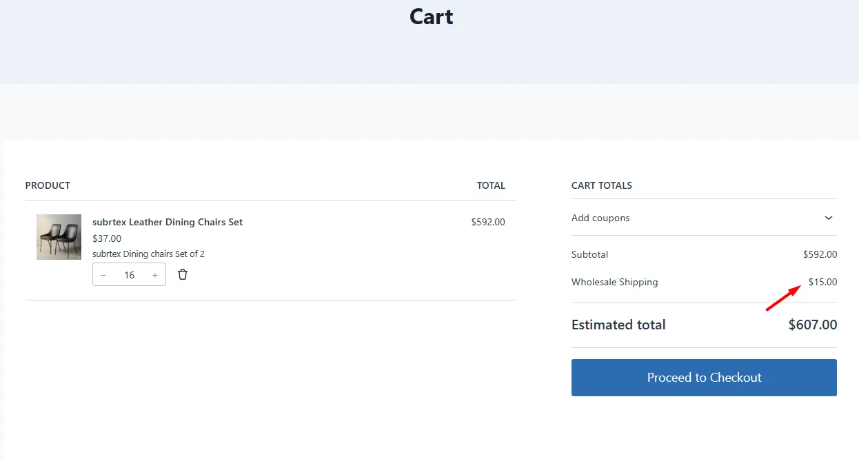Click the CART TOTALS heading

(602, 185)
